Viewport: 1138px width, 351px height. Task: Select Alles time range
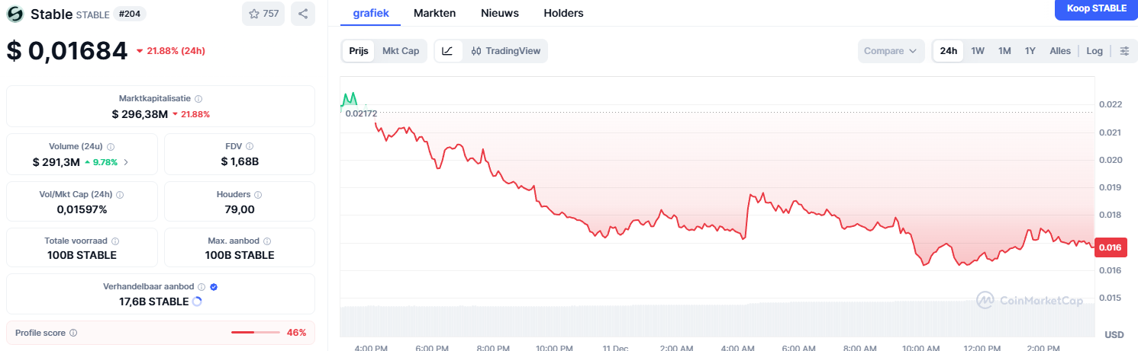pyautogui.click(x=1060, y=51)
